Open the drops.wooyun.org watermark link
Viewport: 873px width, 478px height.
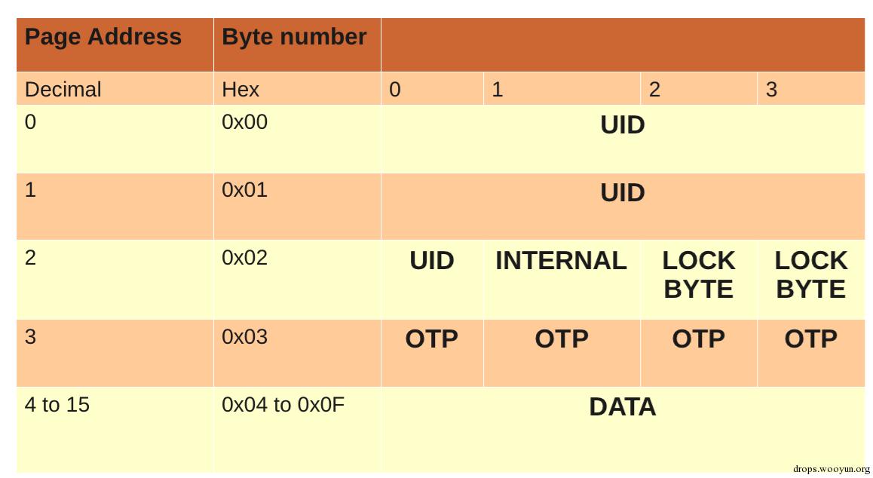pyautogui.click(x=831, y=469)
